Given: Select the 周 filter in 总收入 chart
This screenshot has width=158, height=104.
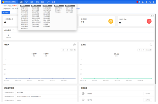Looking at the screenshot, I should [x=63, y=50].
